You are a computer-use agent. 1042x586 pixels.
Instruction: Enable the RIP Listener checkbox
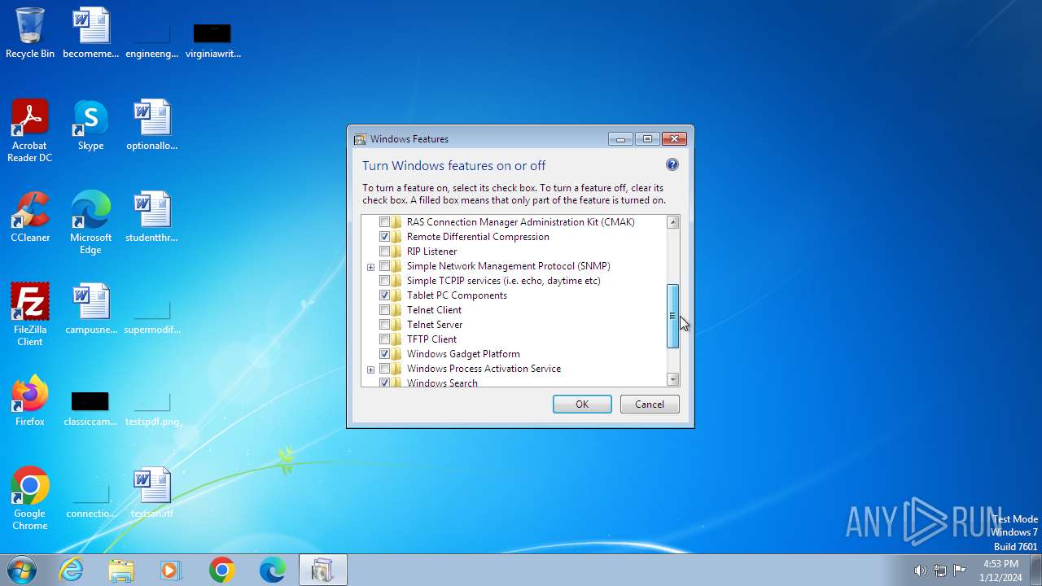(385, 251)
